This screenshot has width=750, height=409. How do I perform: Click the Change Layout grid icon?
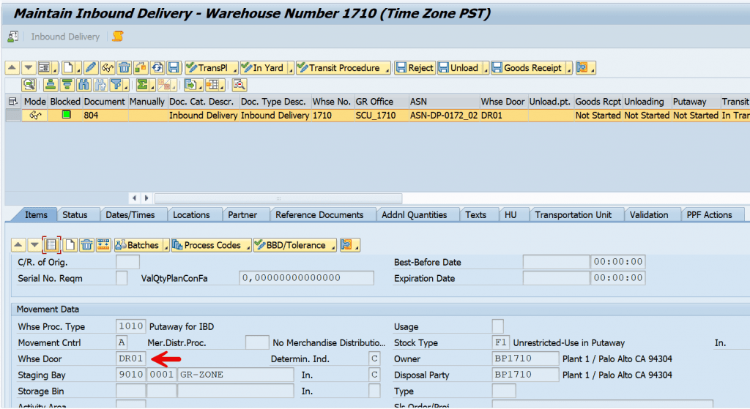click(x=212, y=85)
